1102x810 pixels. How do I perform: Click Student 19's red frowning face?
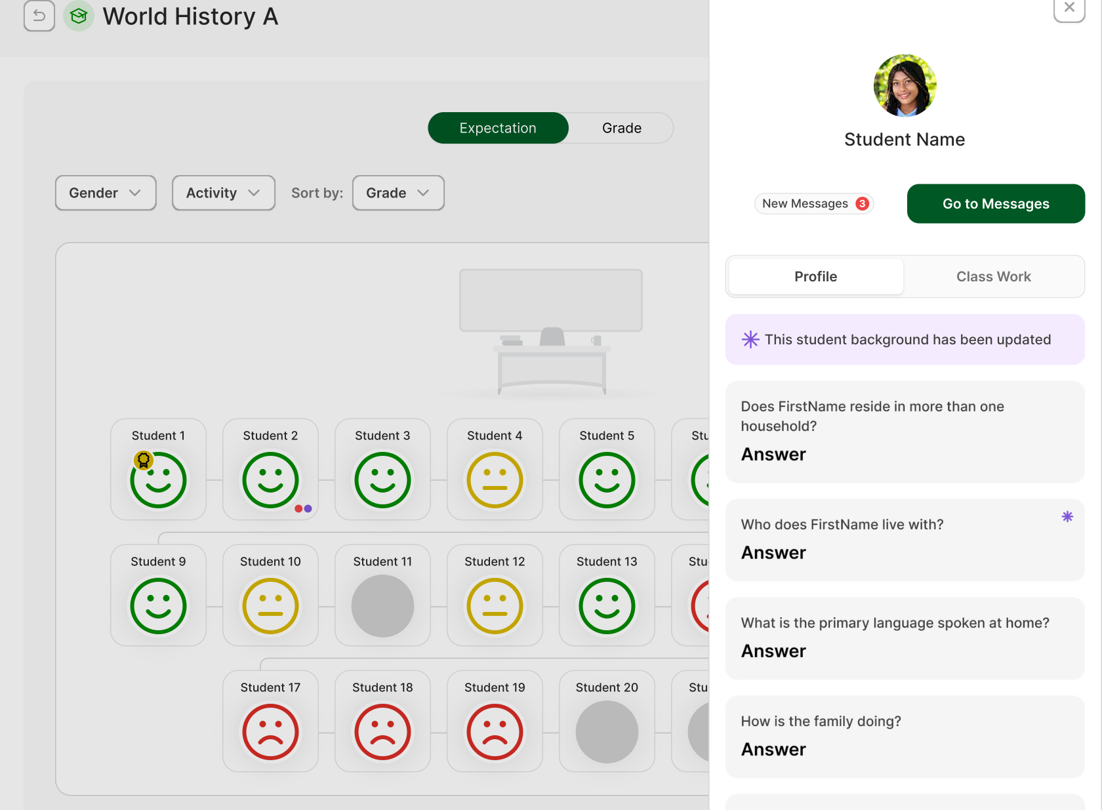coord(495,732)
